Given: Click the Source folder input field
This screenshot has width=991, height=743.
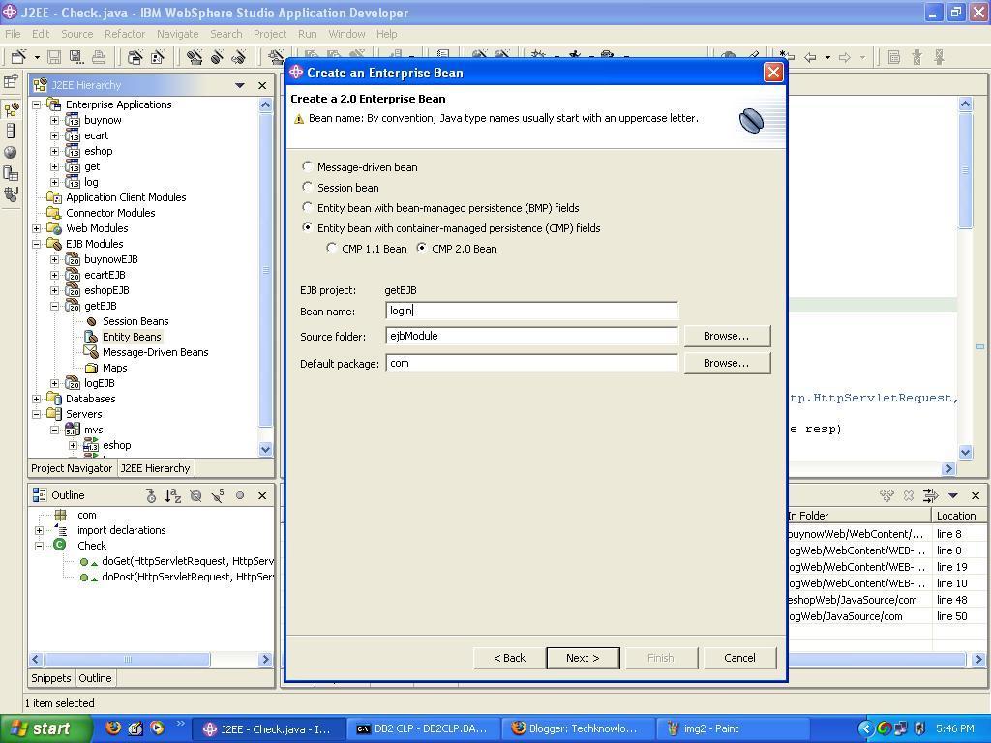Looking at the screenshot, I should 531,336.
